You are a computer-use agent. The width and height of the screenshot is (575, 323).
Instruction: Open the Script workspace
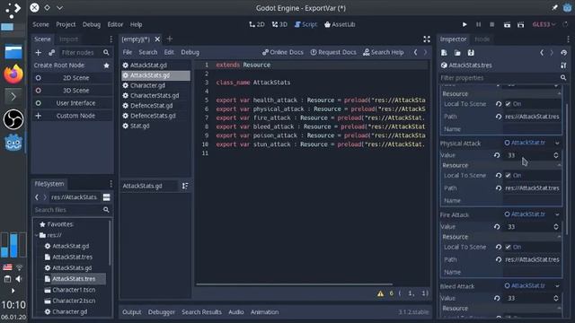click(305, 24)
